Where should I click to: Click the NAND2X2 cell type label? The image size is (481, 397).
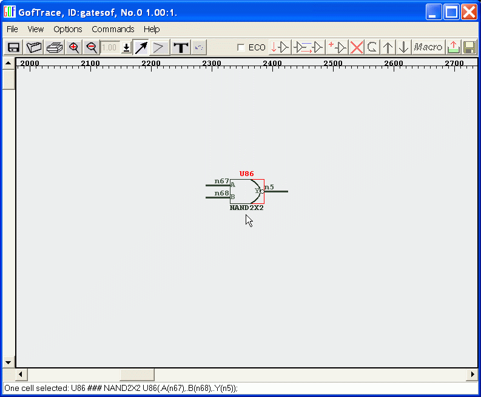[247, 208]
